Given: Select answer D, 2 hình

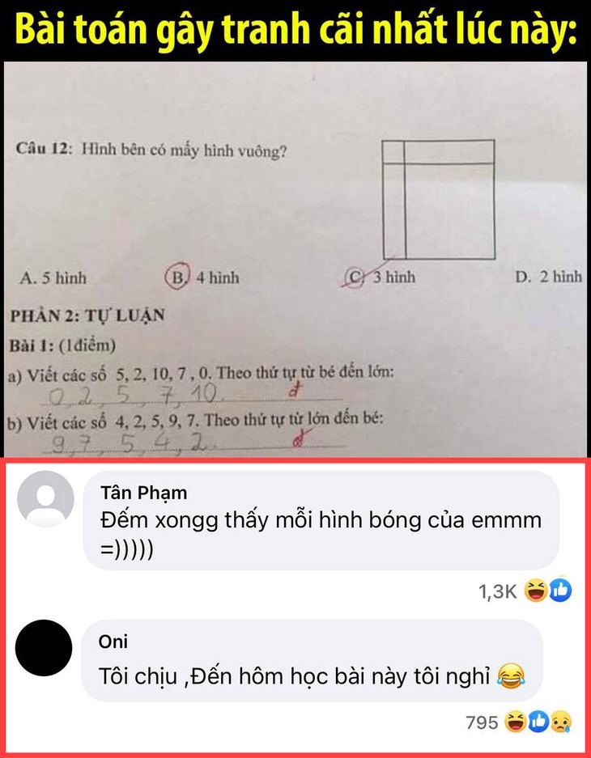Looking at the screenshot, I should coord(548,277).
